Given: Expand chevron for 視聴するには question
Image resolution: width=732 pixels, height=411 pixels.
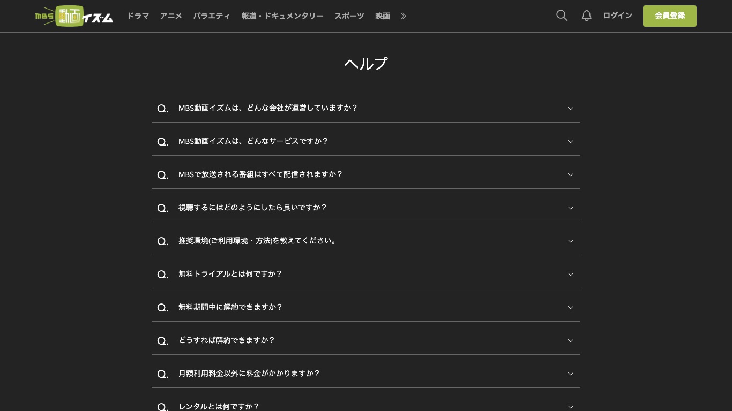Looking at the screenshot, I should click(571, 208).
